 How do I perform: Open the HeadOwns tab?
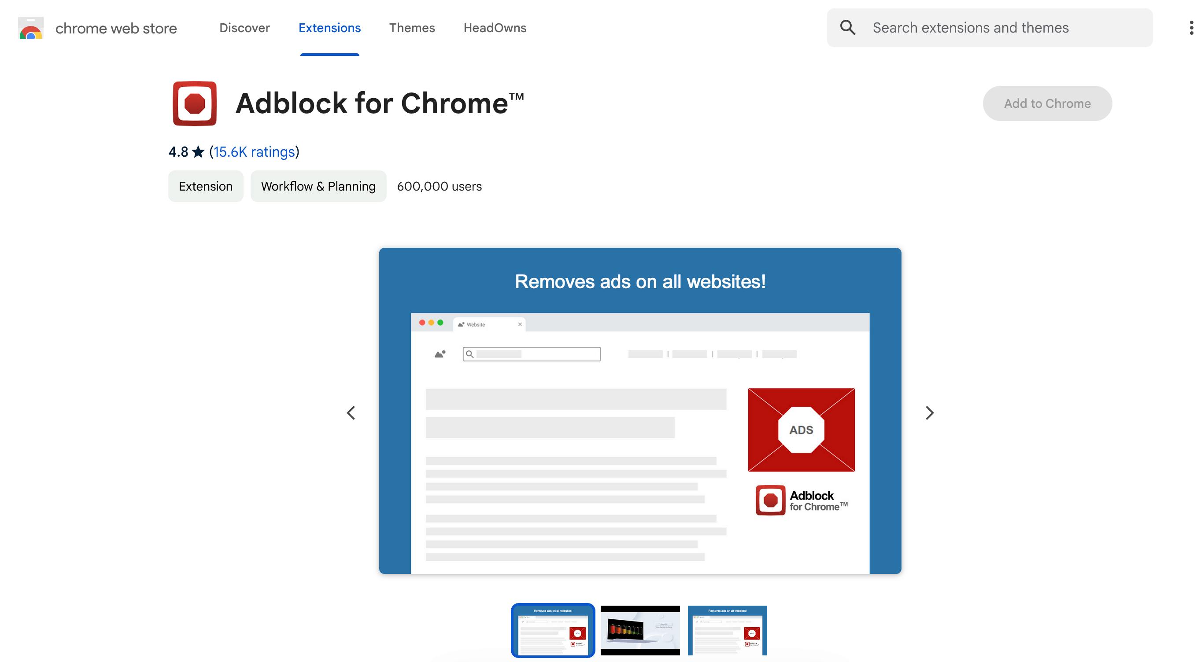[x=495, y=28]
